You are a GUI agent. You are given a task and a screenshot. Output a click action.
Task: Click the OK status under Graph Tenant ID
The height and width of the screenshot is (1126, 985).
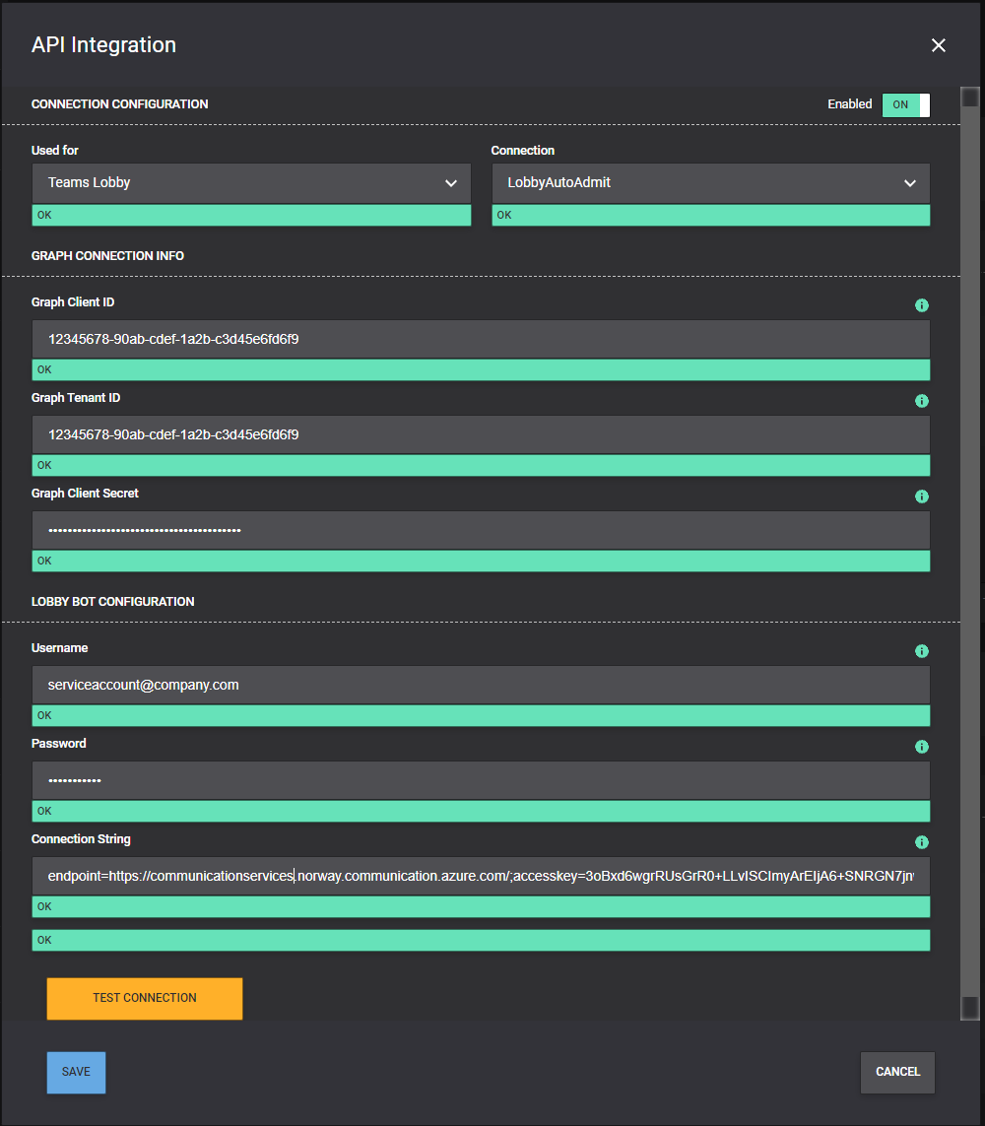481,465
